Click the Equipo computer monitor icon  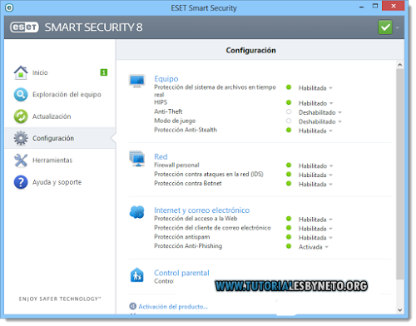[x=137, y=81]
